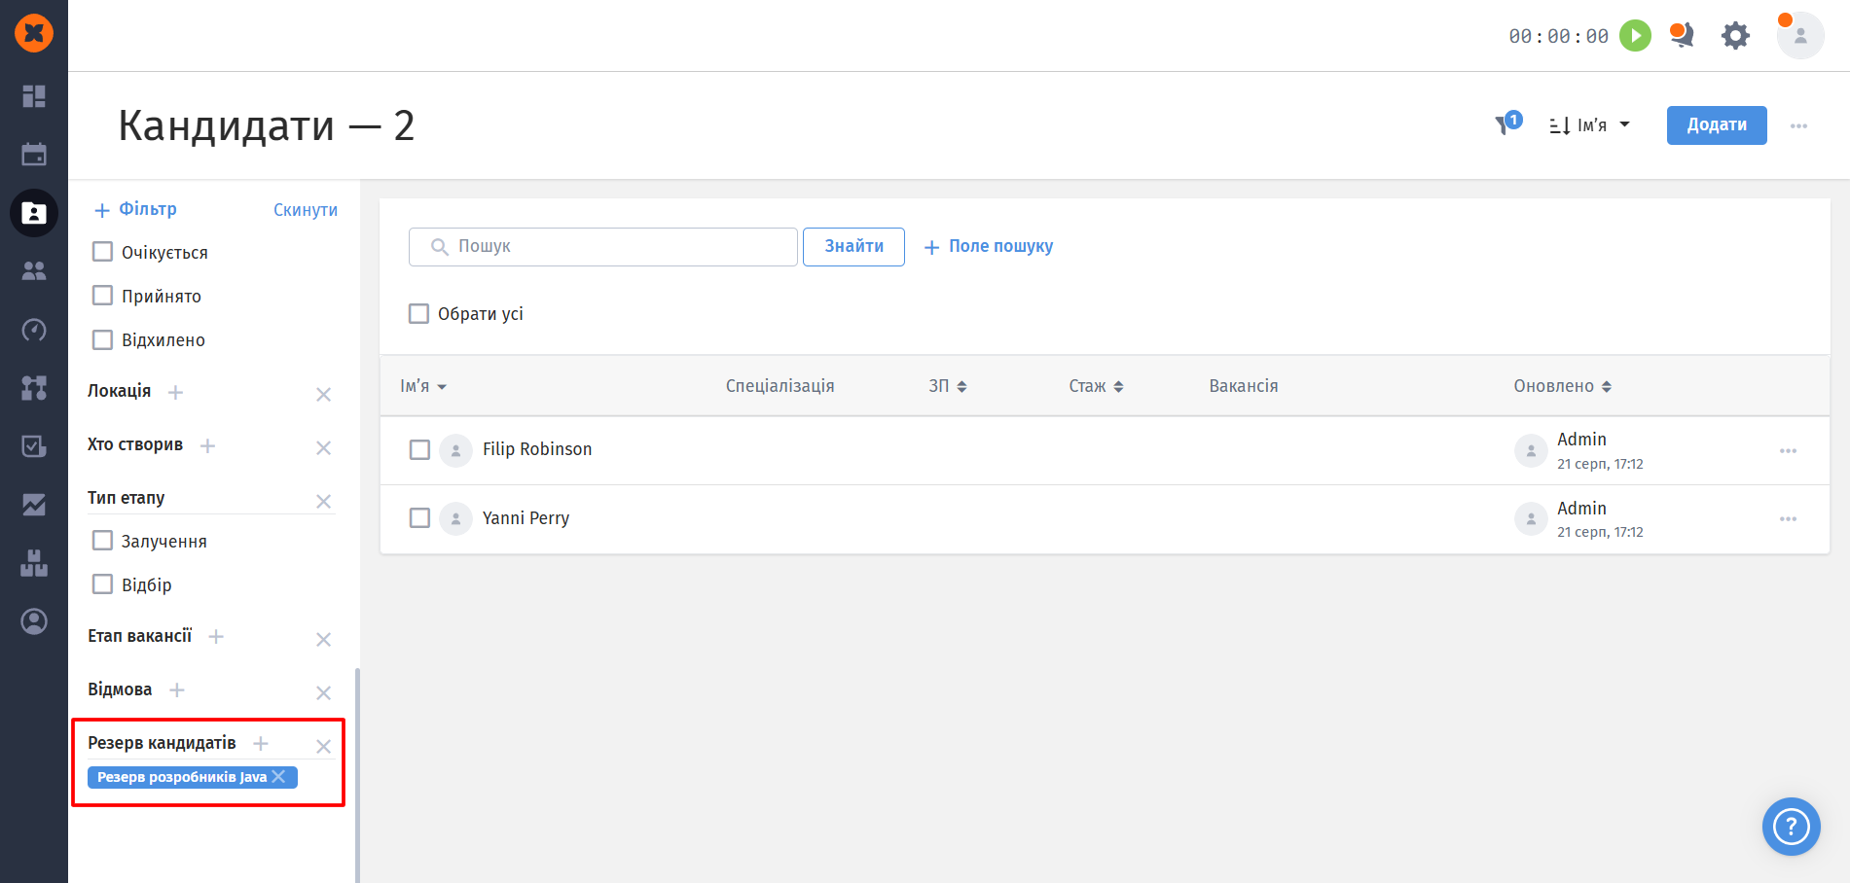Image resolution: width=1850 pixels, height=883 pixels.
Task: Add a value to the Локація filter
Action: point(175,392)
